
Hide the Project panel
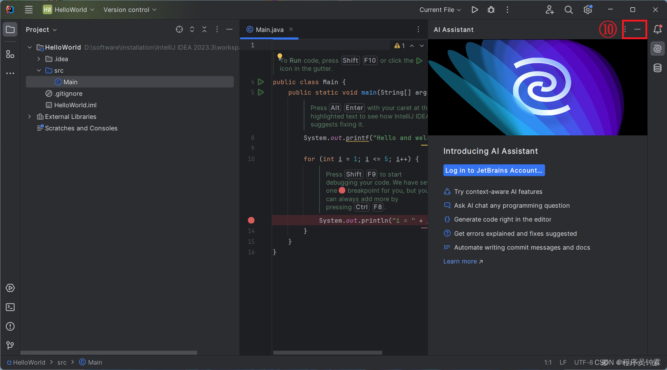click(x=229, y=29)
